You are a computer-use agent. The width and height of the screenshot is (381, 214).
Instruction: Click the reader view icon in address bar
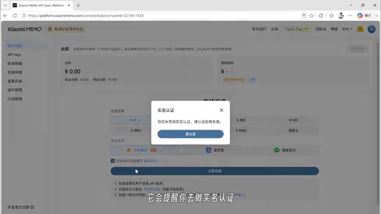coord(304,15)
